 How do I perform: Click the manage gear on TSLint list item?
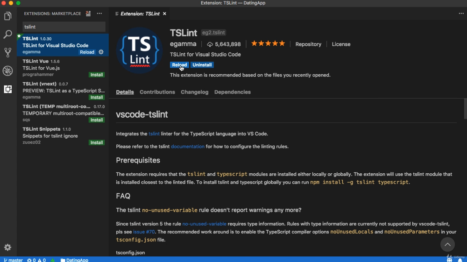pos(101,52)
